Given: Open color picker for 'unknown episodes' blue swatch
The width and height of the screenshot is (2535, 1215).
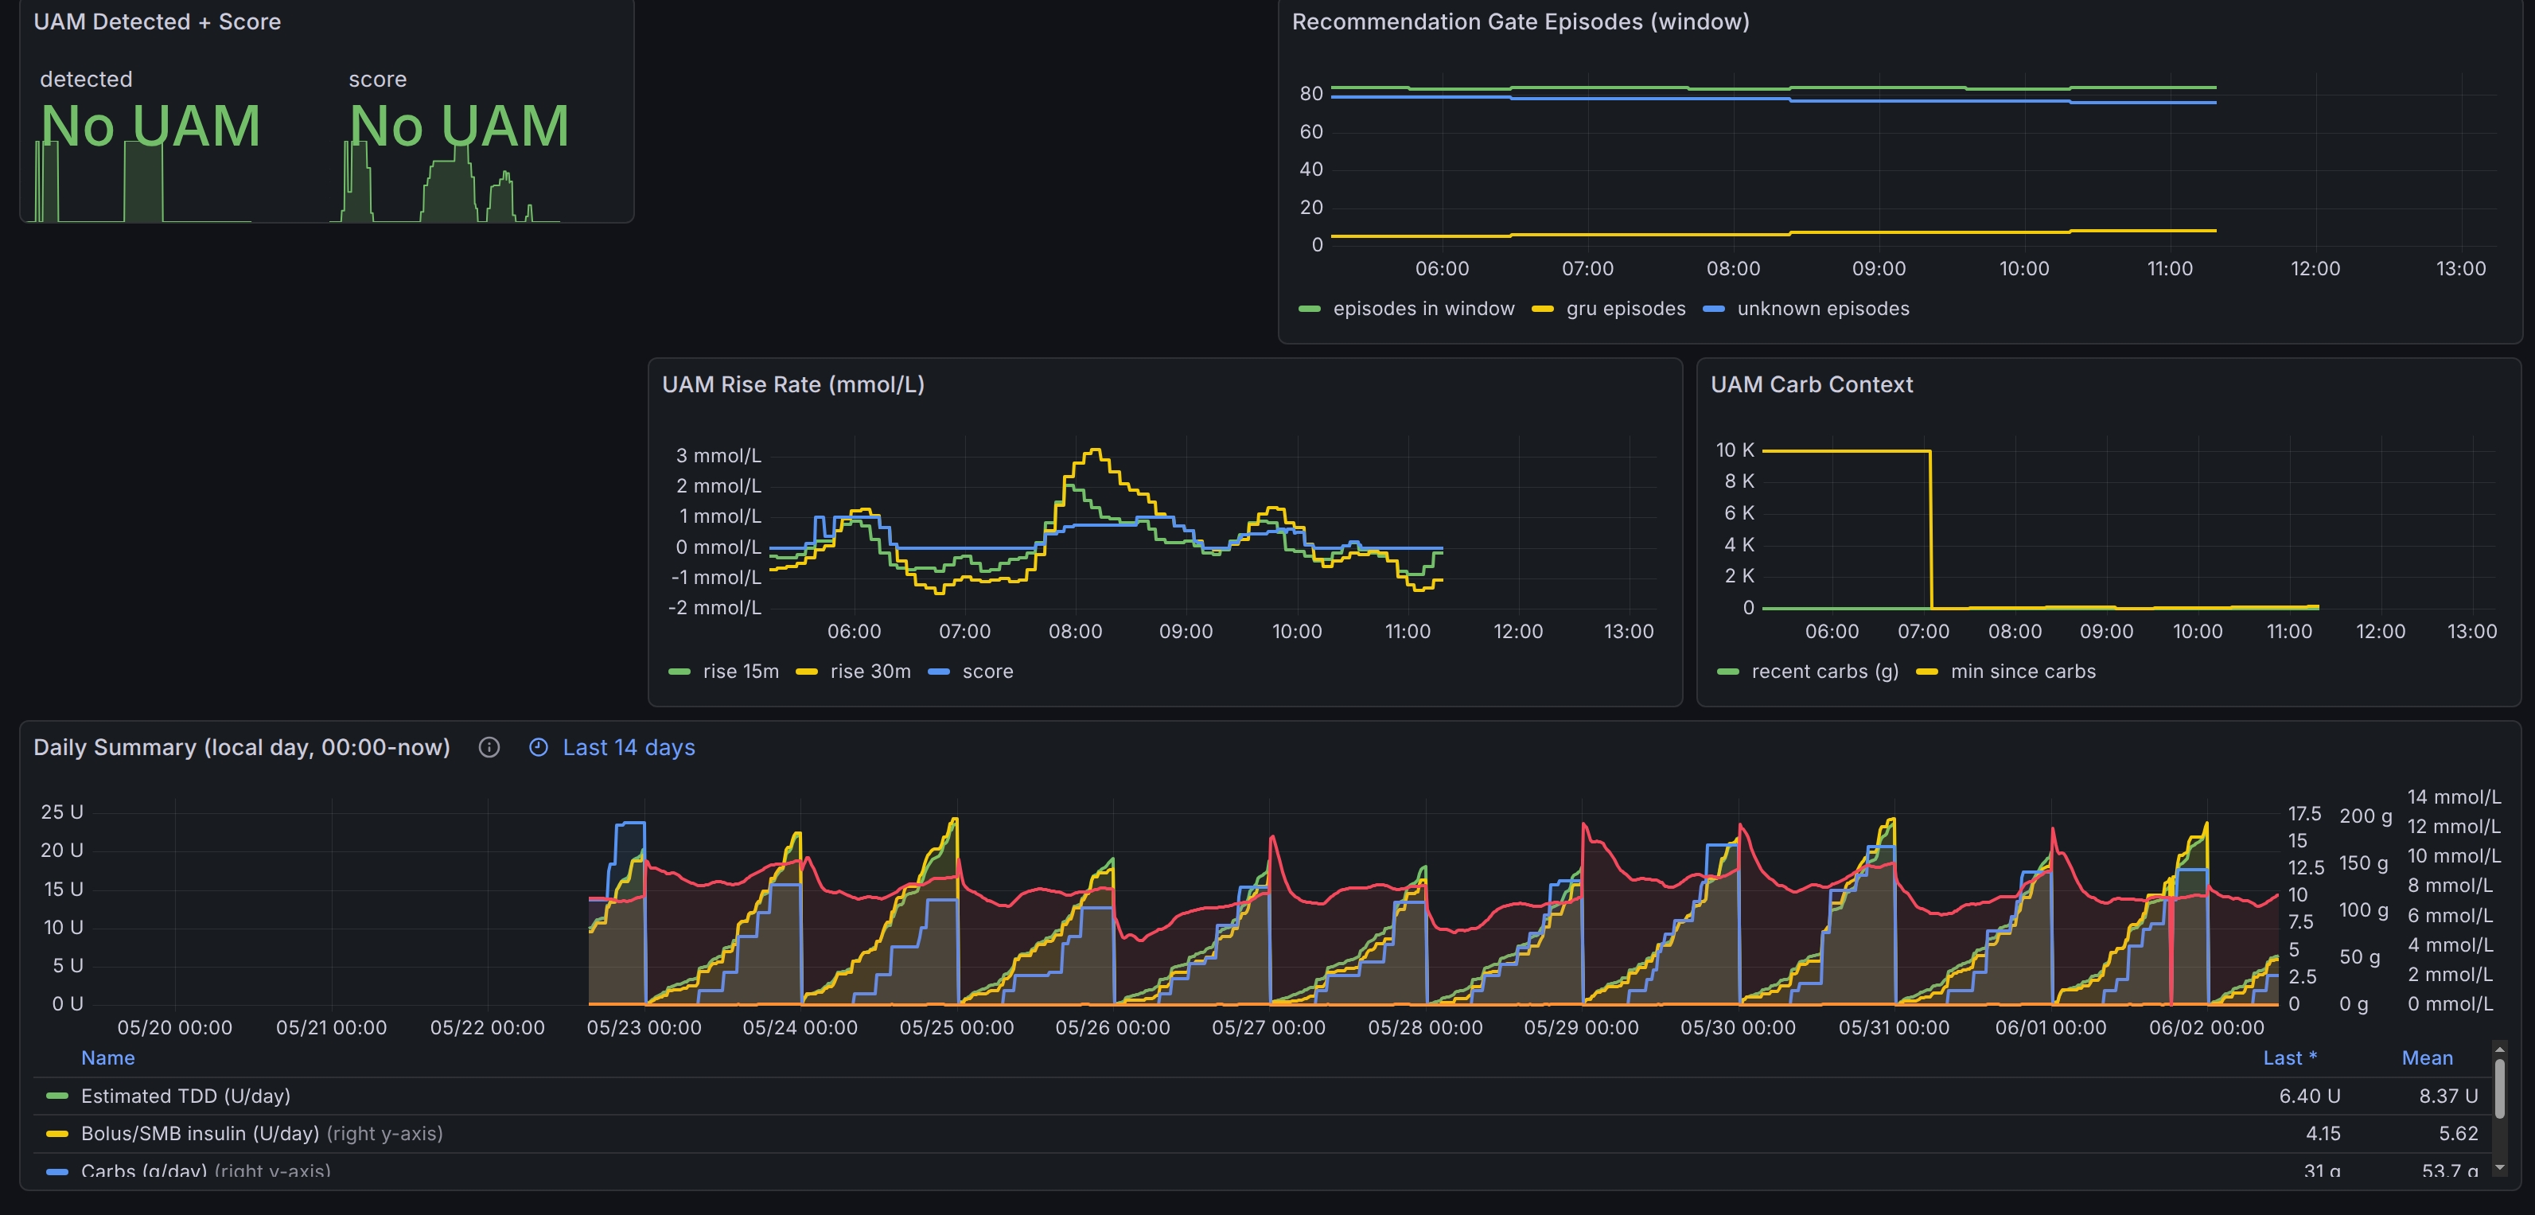Looking at the screenshot, I should click(x=1713, y=309).
